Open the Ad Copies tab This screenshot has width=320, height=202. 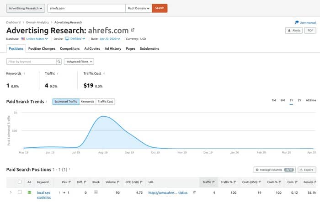point(92,48)
